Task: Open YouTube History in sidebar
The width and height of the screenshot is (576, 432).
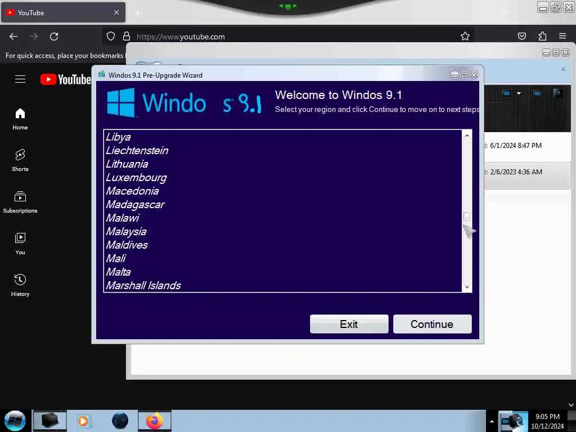Action: (x=20, y=285)
